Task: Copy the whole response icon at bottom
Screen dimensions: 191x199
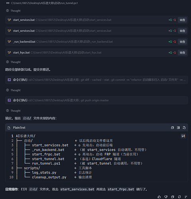Action: [173, 197]
